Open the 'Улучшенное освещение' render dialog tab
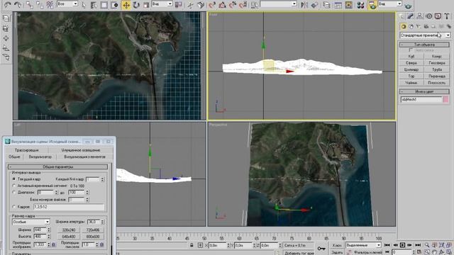This screenshot has height=255, width=454. click(81, 150)
